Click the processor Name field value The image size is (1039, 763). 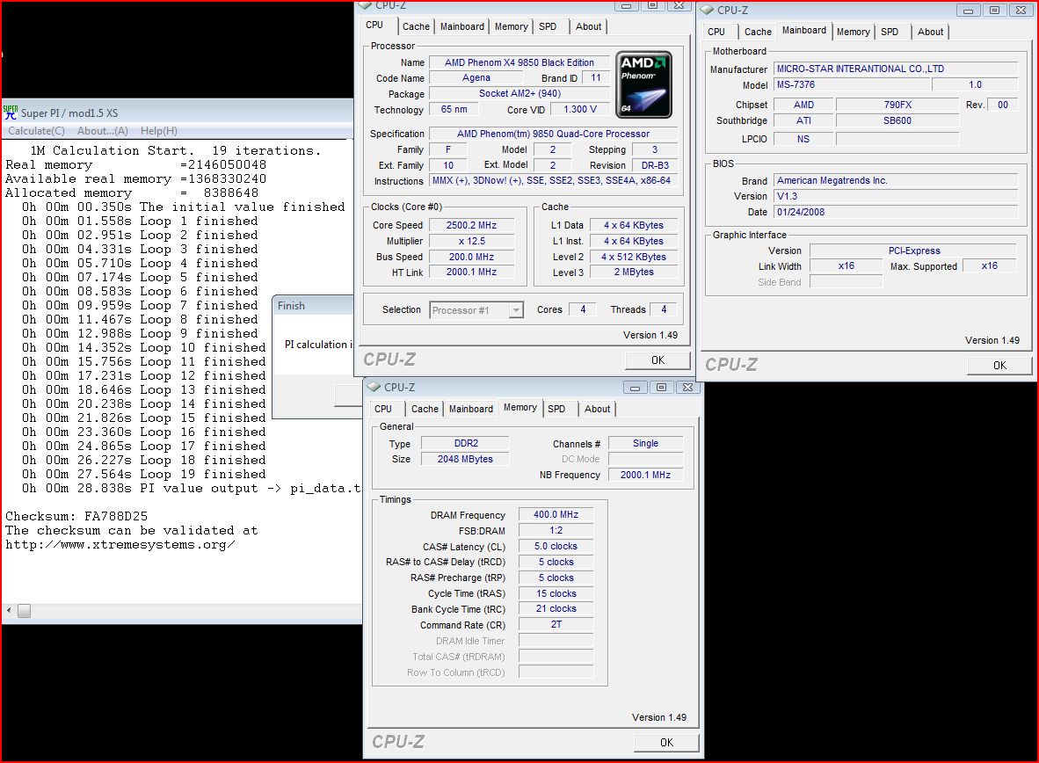click(x=519, y=62)
